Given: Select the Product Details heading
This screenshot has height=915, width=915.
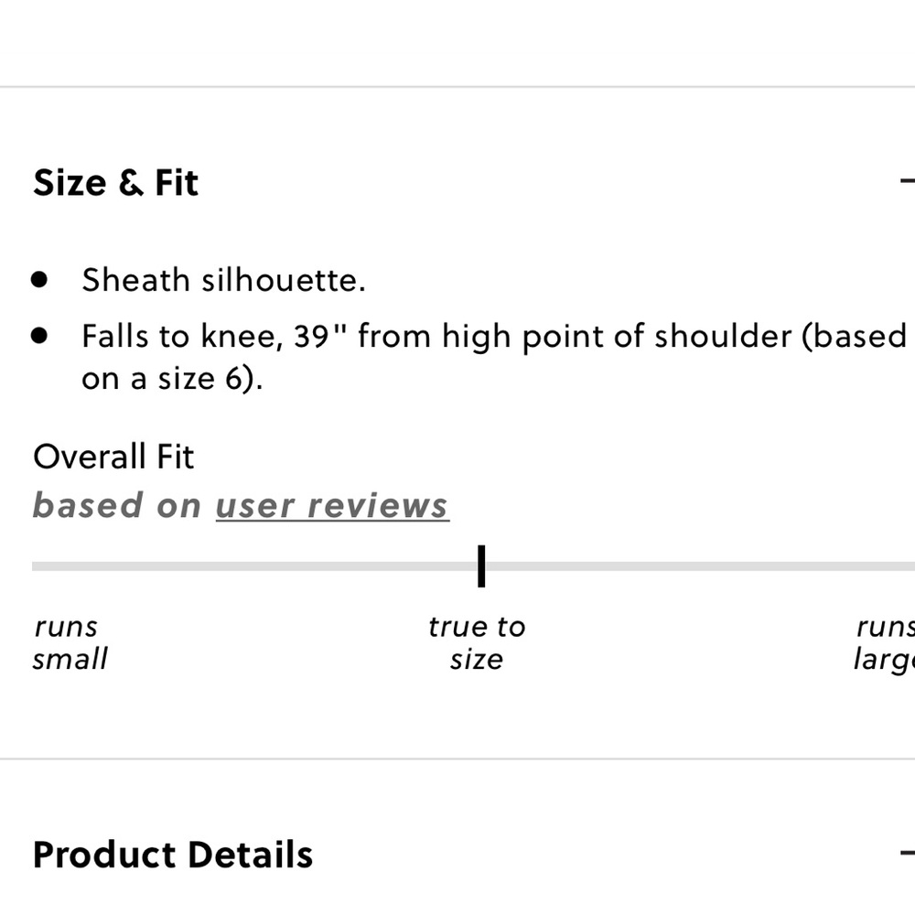Looking at the screenshot, I should click(173, 855).
